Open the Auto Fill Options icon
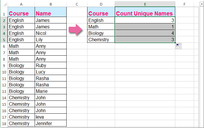204x128 pixels. pyautogui.click(x=178, y=46)
